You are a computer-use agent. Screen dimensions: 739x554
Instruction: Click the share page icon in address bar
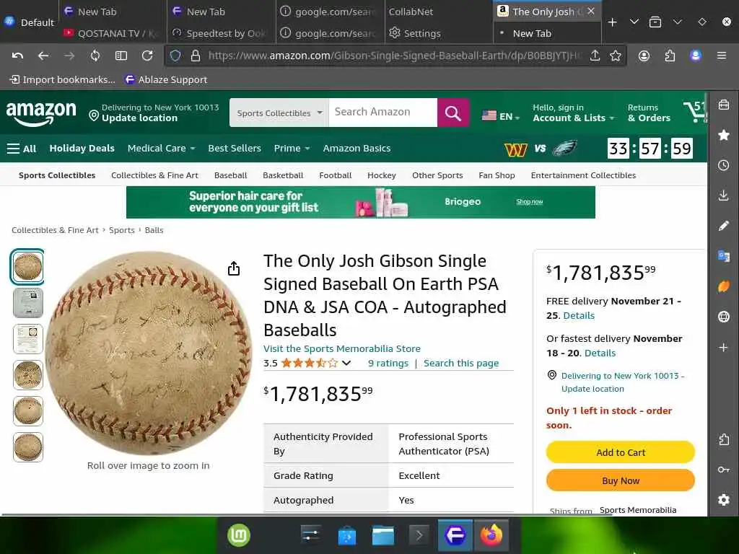click(x=595, y=56)
